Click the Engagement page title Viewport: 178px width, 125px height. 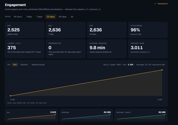15,5
